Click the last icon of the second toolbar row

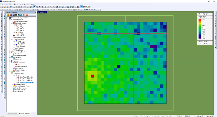(100, 10)
